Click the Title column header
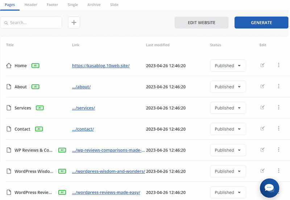 tap(10, 45)
